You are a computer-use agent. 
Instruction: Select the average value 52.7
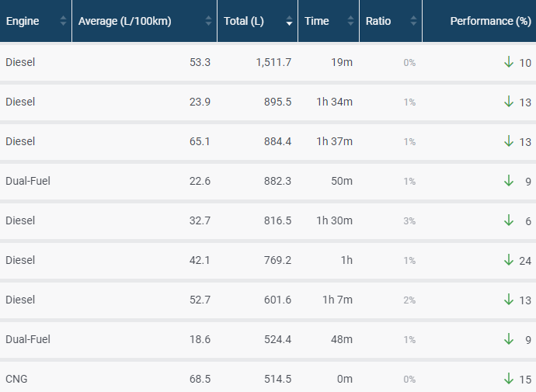200,300
